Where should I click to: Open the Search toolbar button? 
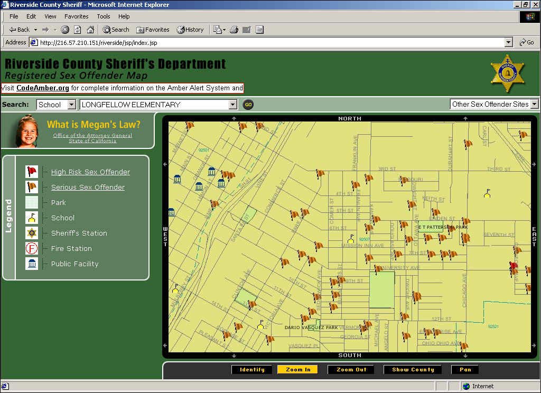point(116,30)
